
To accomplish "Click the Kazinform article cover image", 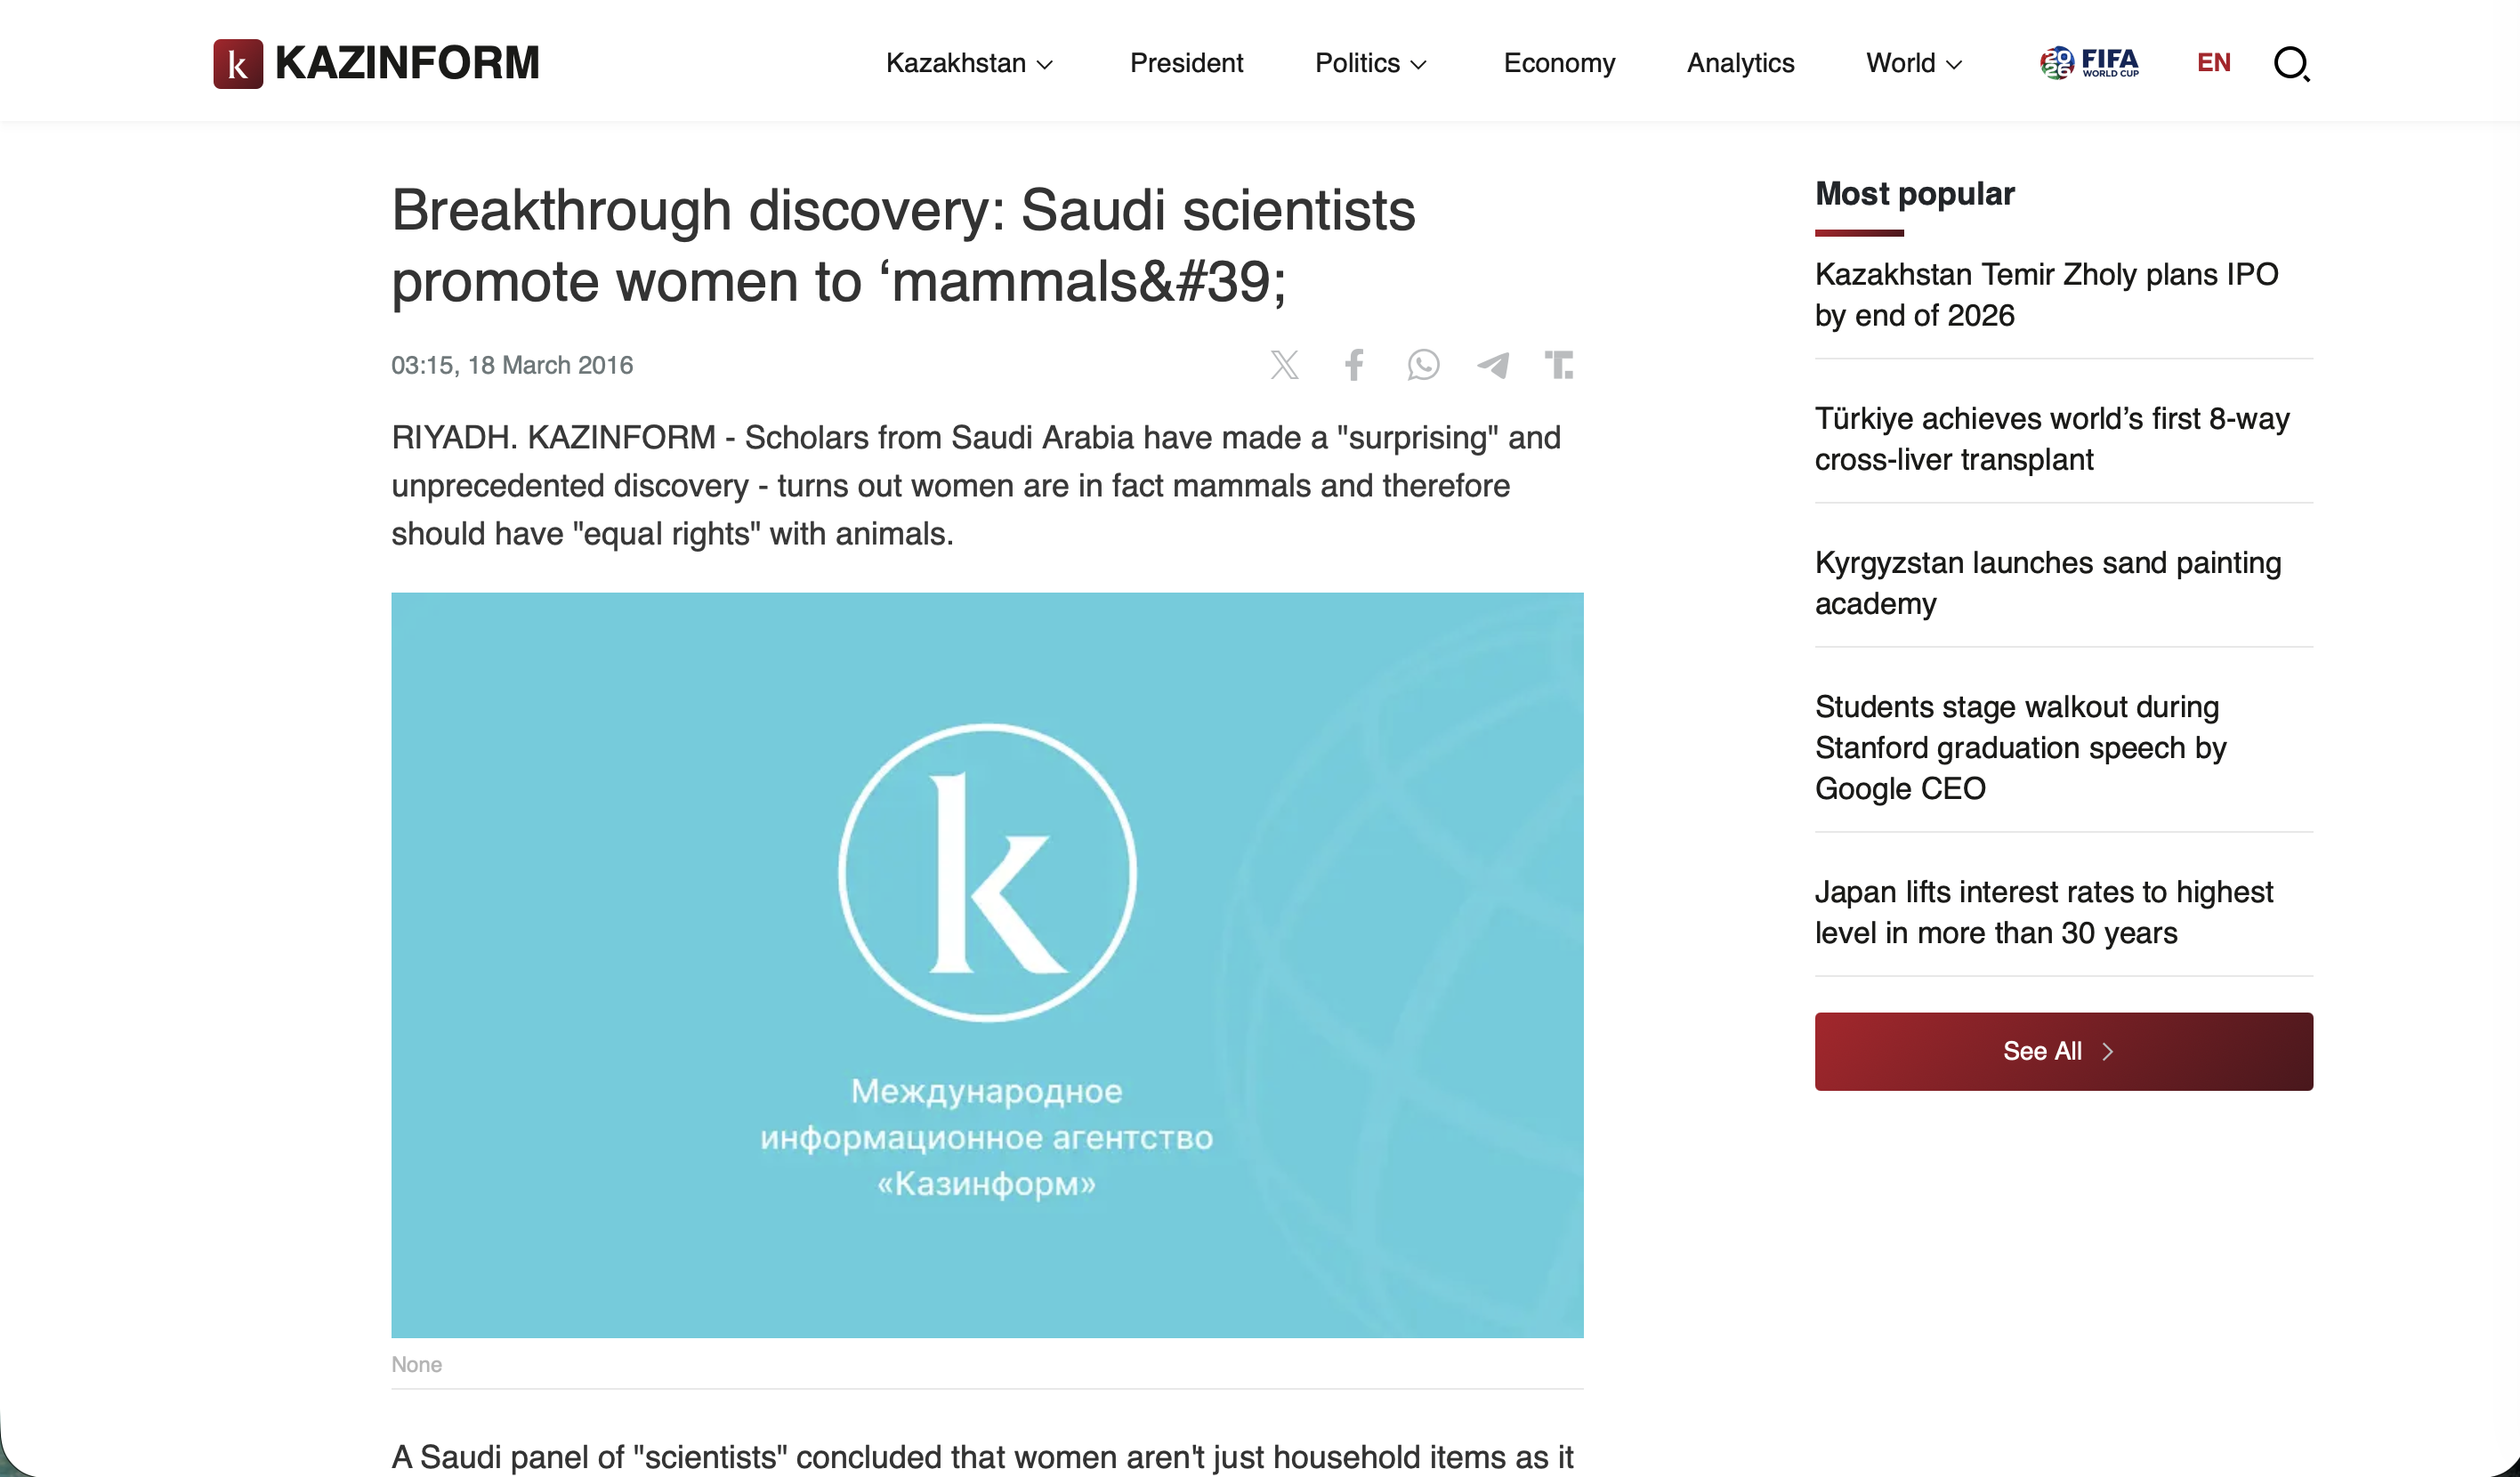I will coord(987,965).
